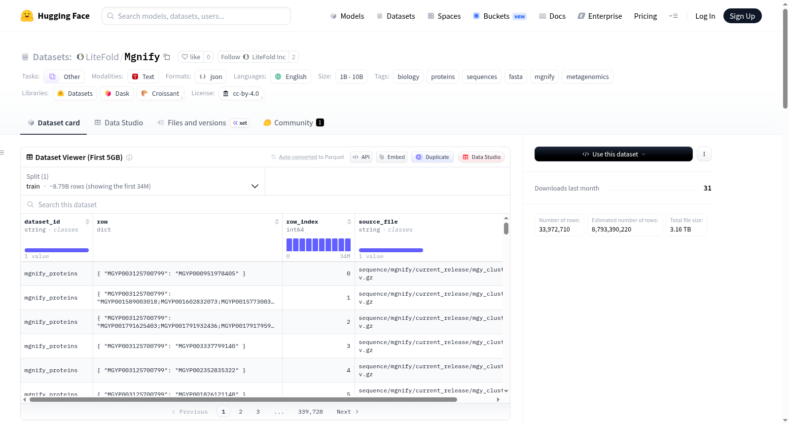This screenshot has height=425, width=789.
Task: Select the English language tag
Action: (290, 77)
